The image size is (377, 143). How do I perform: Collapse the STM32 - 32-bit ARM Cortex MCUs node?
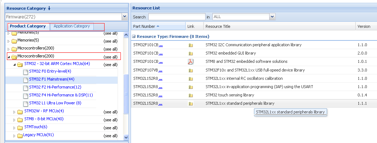coord(14,65)
